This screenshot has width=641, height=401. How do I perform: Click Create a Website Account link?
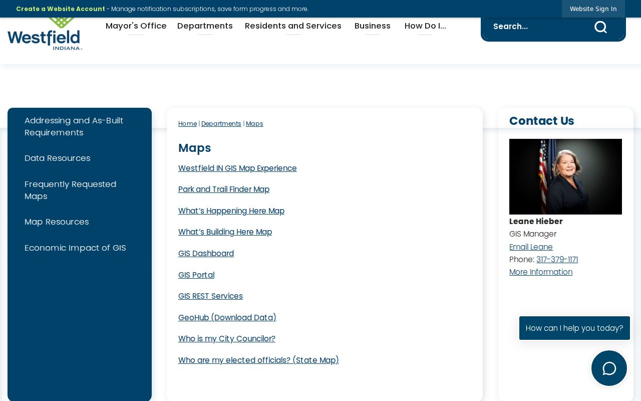61,9
